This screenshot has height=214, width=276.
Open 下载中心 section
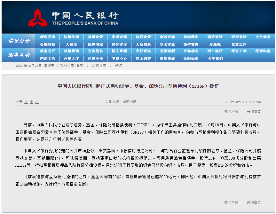click(x=119, y=59)
